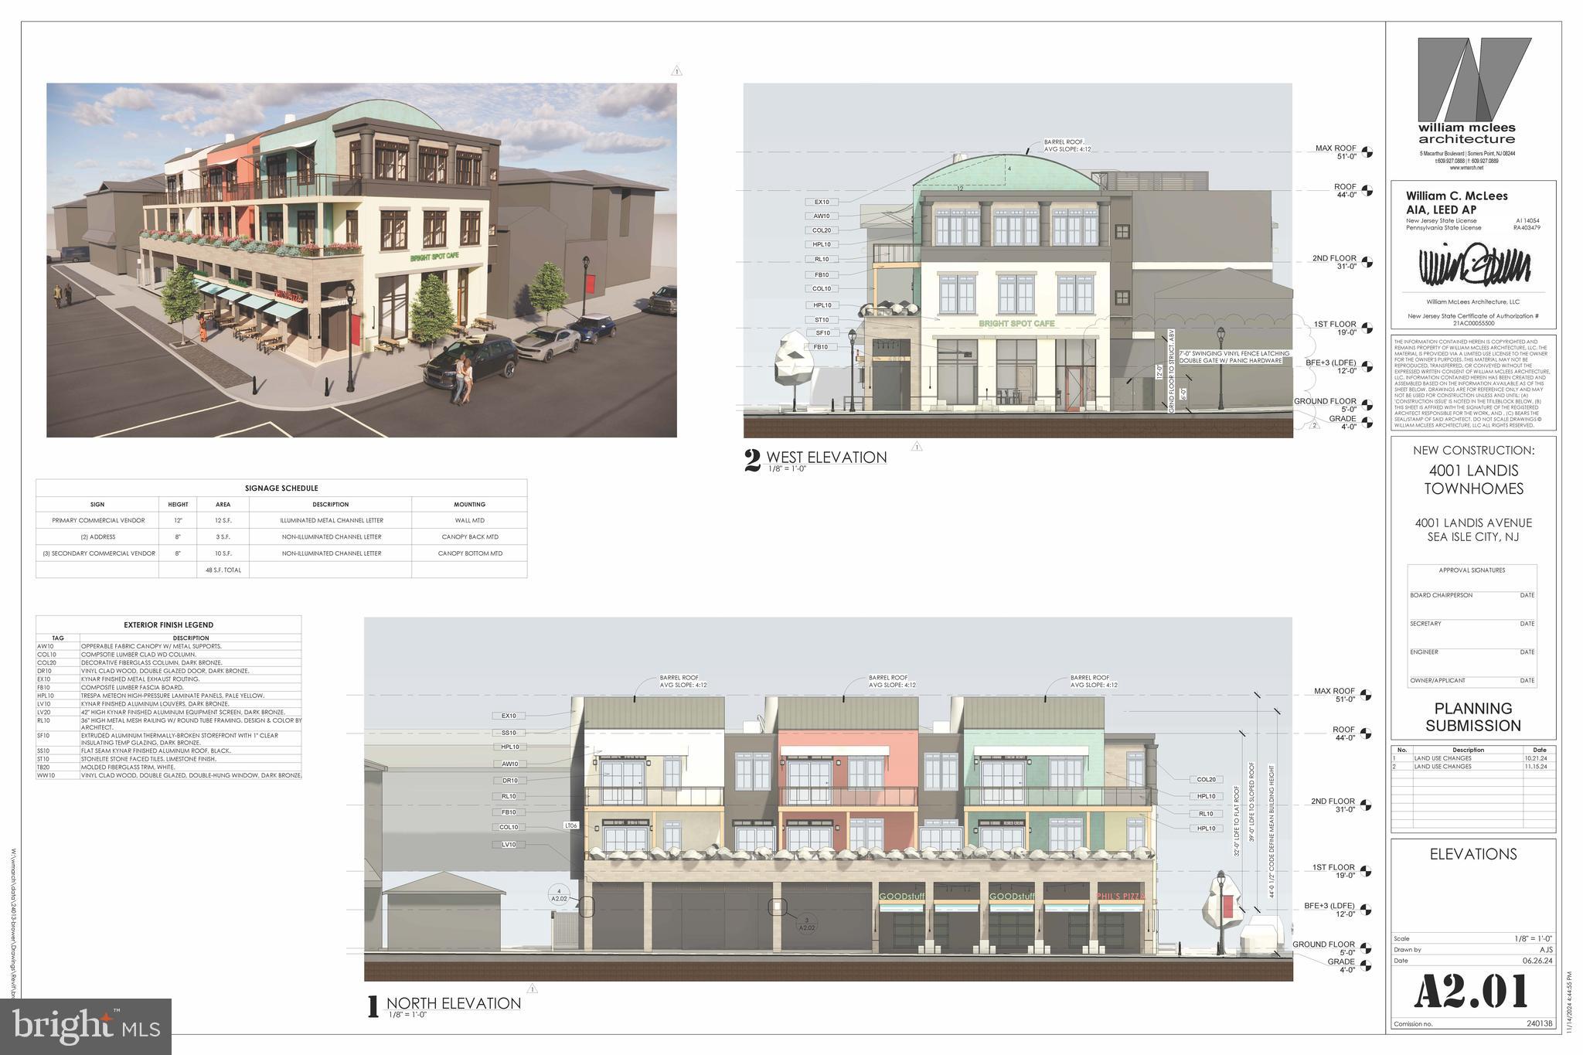Click the GRADE elevation marker on north elevation
1583x1055 pixels.
click(x=1367, y=965)
